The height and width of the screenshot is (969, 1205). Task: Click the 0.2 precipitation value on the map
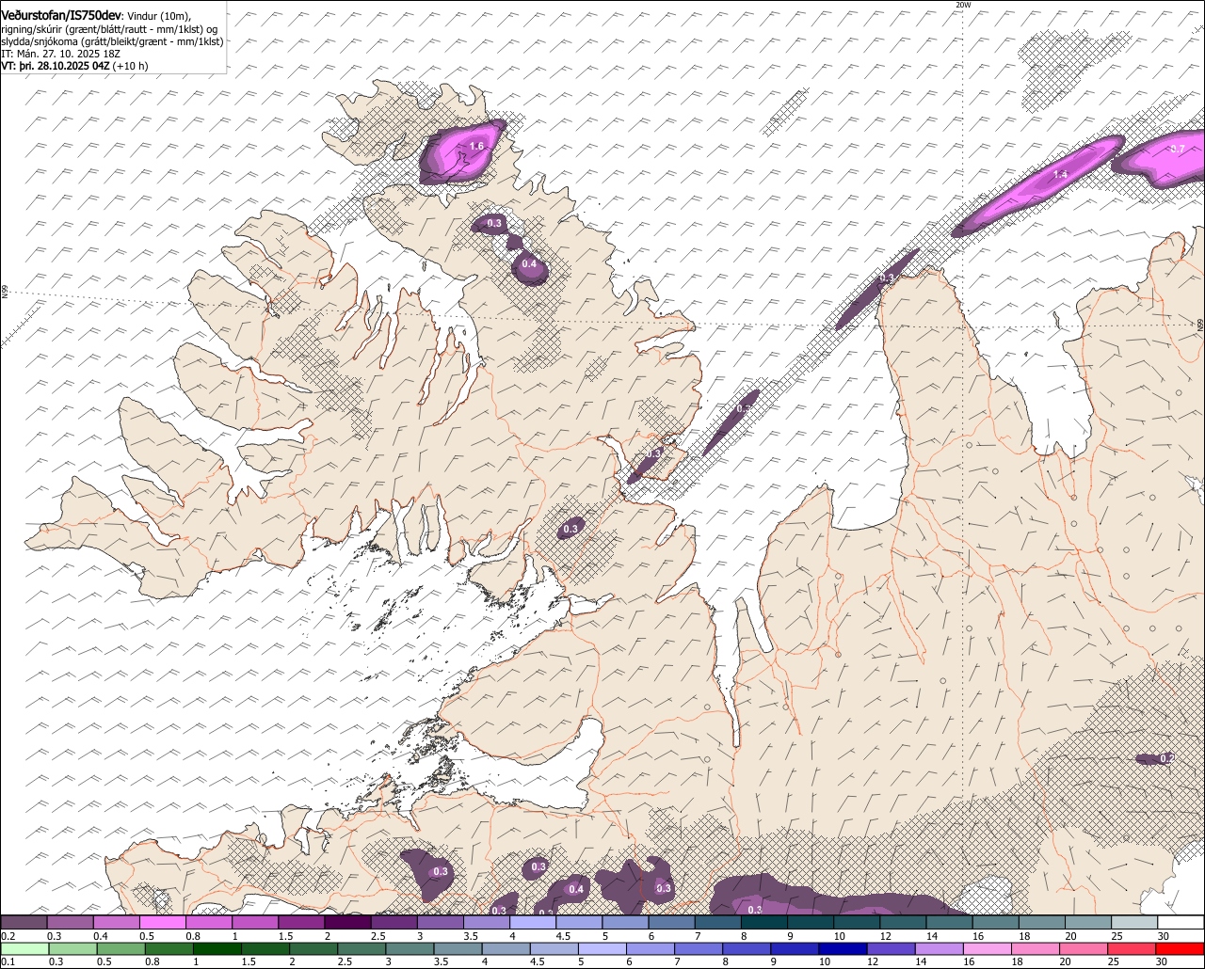click(1166, 758)
